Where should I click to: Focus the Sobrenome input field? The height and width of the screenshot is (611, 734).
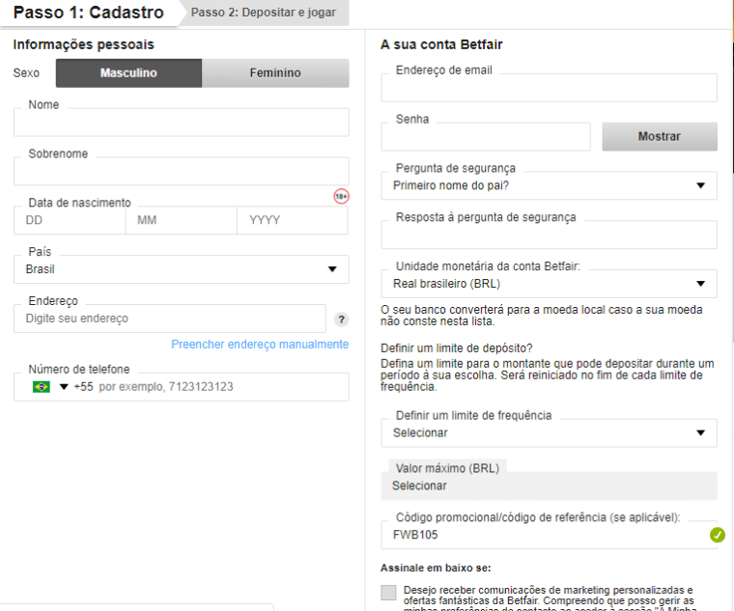tap(182, 171)
